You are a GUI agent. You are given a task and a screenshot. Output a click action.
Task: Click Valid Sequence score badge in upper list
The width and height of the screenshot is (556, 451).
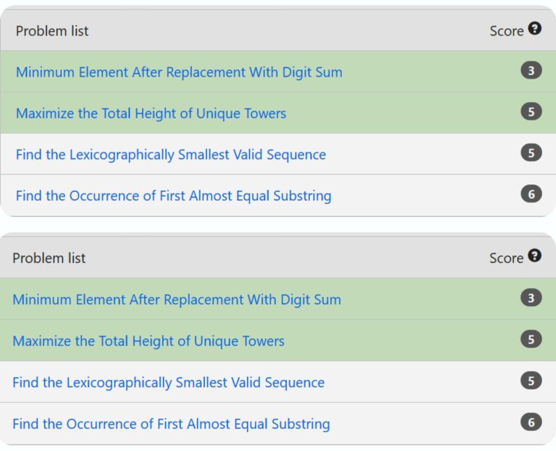point(531,152)
